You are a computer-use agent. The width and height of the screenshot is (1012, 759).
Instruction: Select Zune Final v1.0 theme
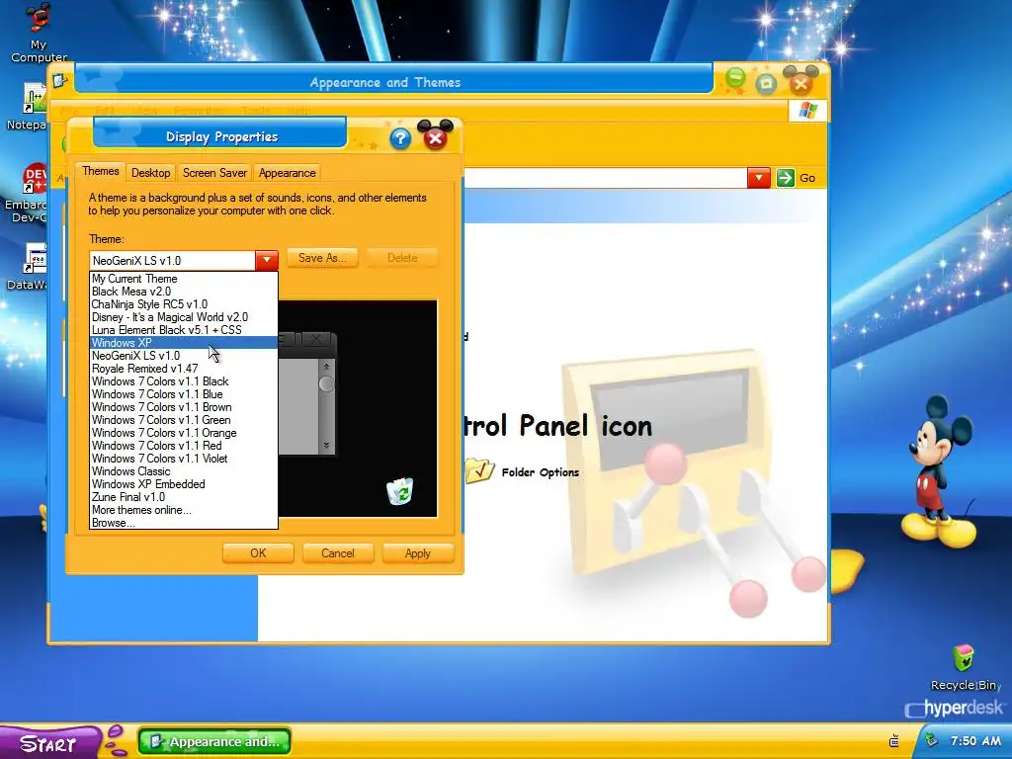pyautogui.click(x=184, y=497)
